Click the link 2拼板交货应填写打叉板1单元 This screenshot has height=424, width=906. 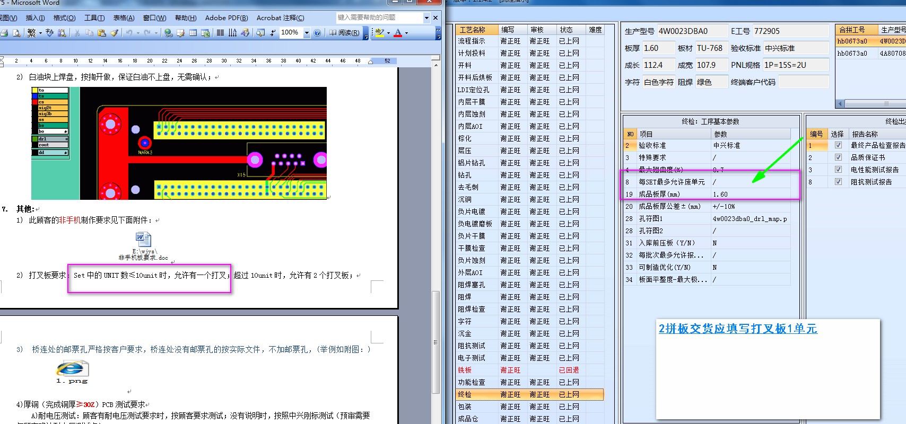click(738, 329)
